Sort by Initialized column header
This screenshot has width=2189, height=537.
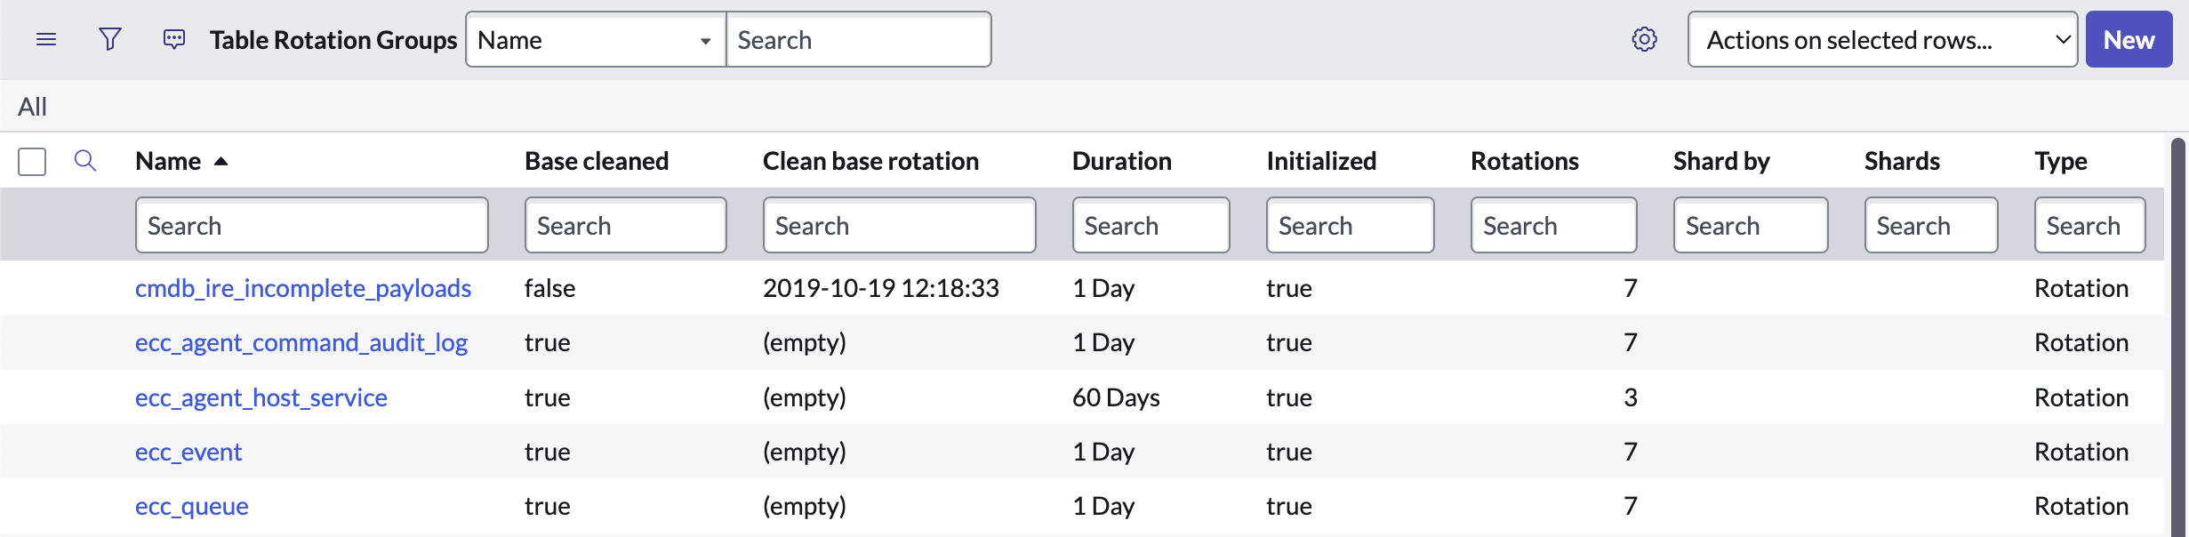pyautogui.click(x=1321, y=161)
